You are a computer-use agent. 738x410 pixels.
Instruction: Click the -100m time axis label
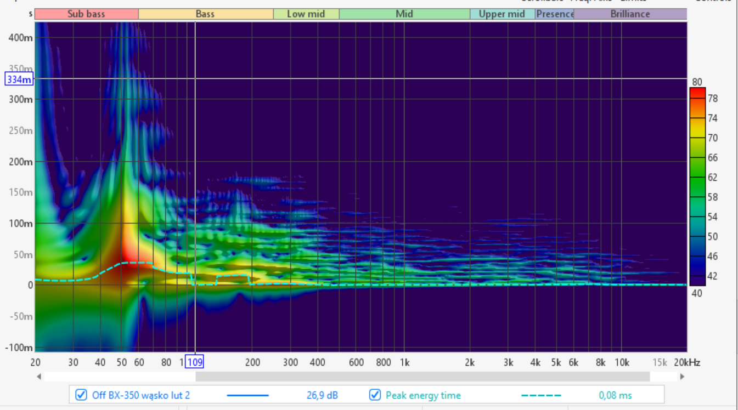click(20, 348)
